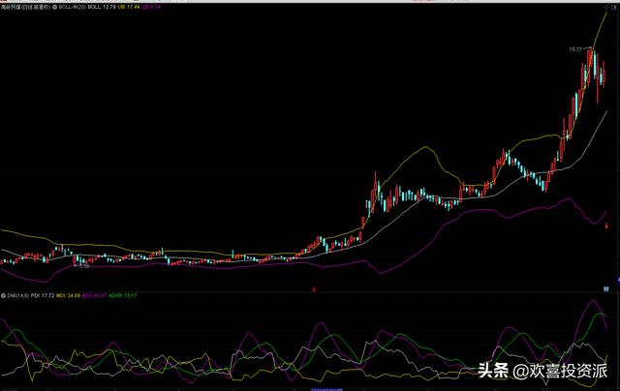The image size is (620, 391).
Task: Select the BOLL-M(20) indicator name
Action: click(x=73, y=7)
